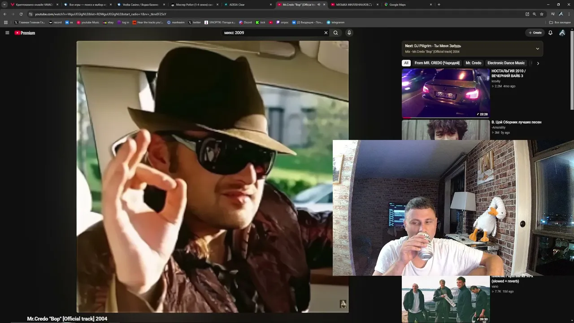The image size is (574, 323).
Task: Switch to the Все игры tab
Action: [87, 4]
